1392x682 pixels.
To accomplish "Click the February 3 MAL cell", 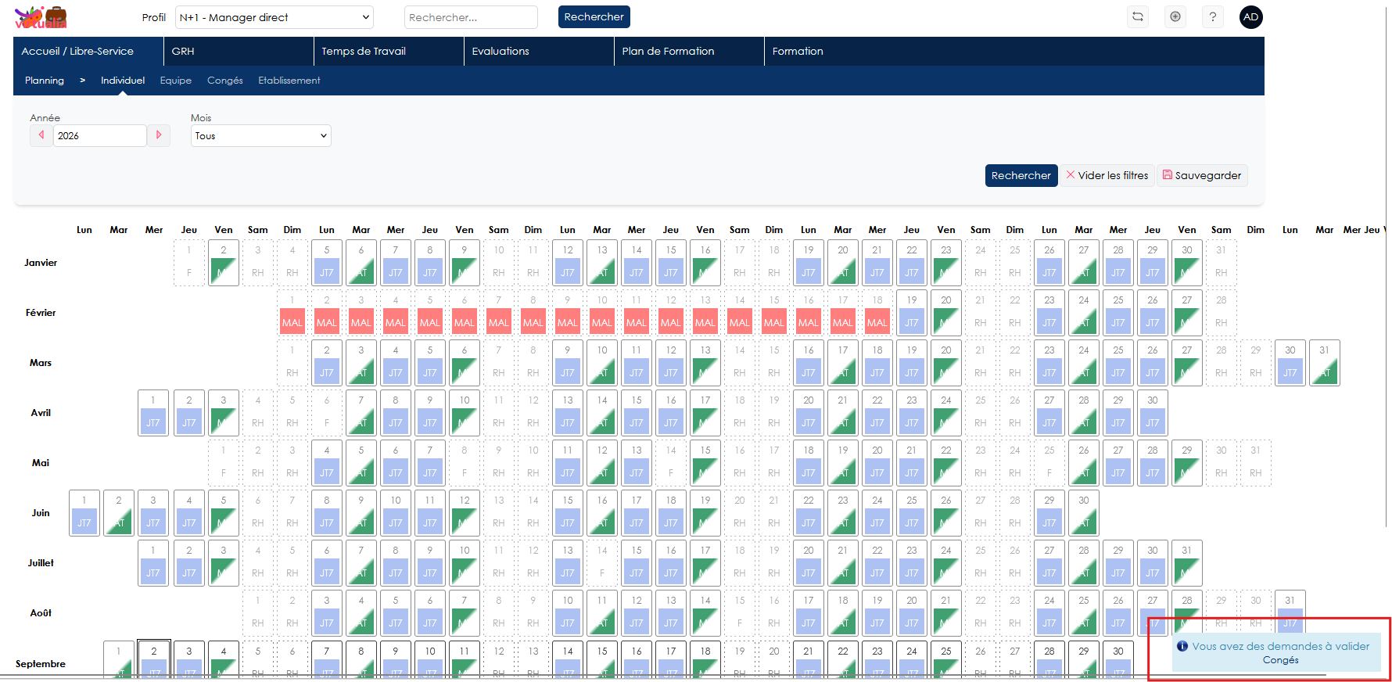I will [361, 313].
